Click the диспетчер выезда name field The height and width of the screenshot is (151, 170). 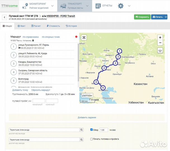click(44, 130)
